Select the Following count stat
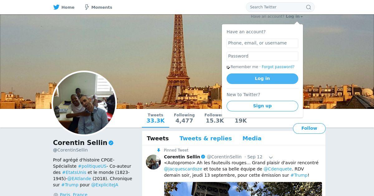Screen dimensions: 374x196 click(184, 118)
